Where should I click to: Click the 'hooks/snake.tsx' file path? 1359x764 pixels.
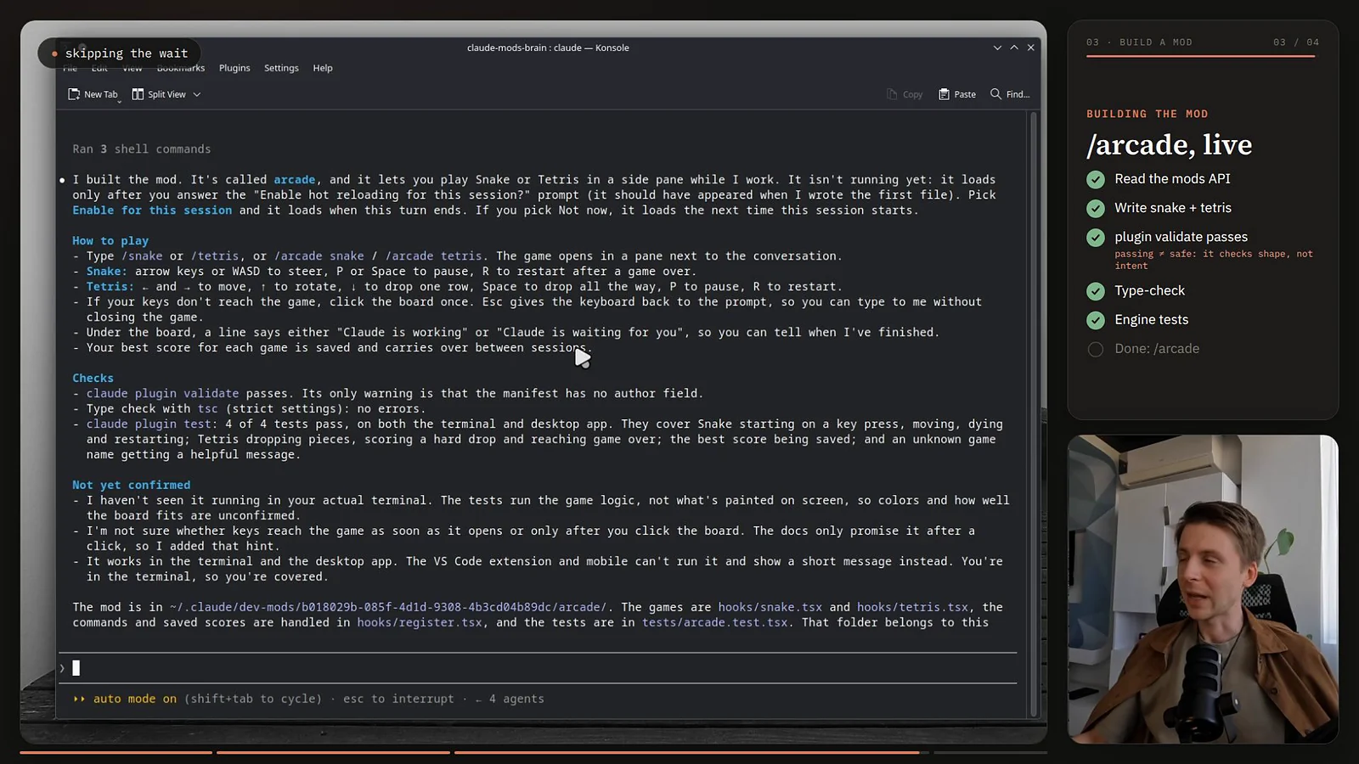(770, 608)
